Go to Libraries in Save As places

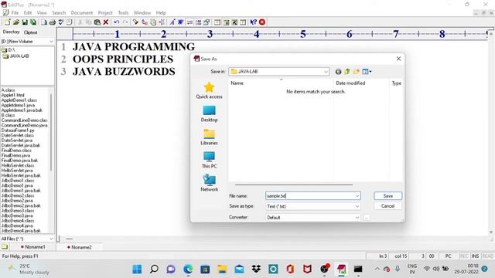pyautogui.click(x=209, y=137)
